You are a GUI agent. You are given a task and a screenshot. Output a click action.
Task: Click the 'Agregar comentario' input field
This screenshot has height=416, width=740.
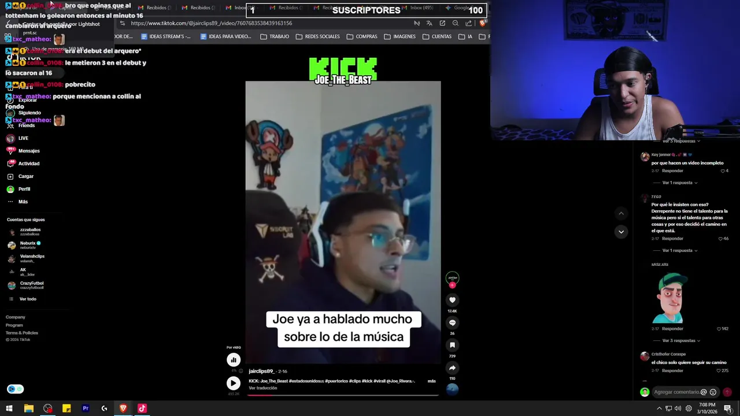(676, 392)
